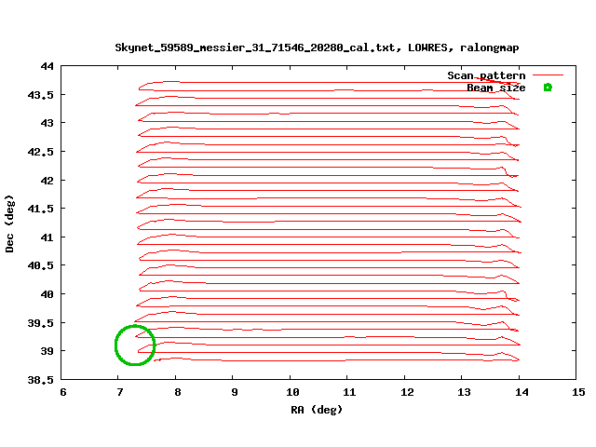The image size is (596, 447).
Task: Click the Dec axis tick label 44
Action: (47, 66)
